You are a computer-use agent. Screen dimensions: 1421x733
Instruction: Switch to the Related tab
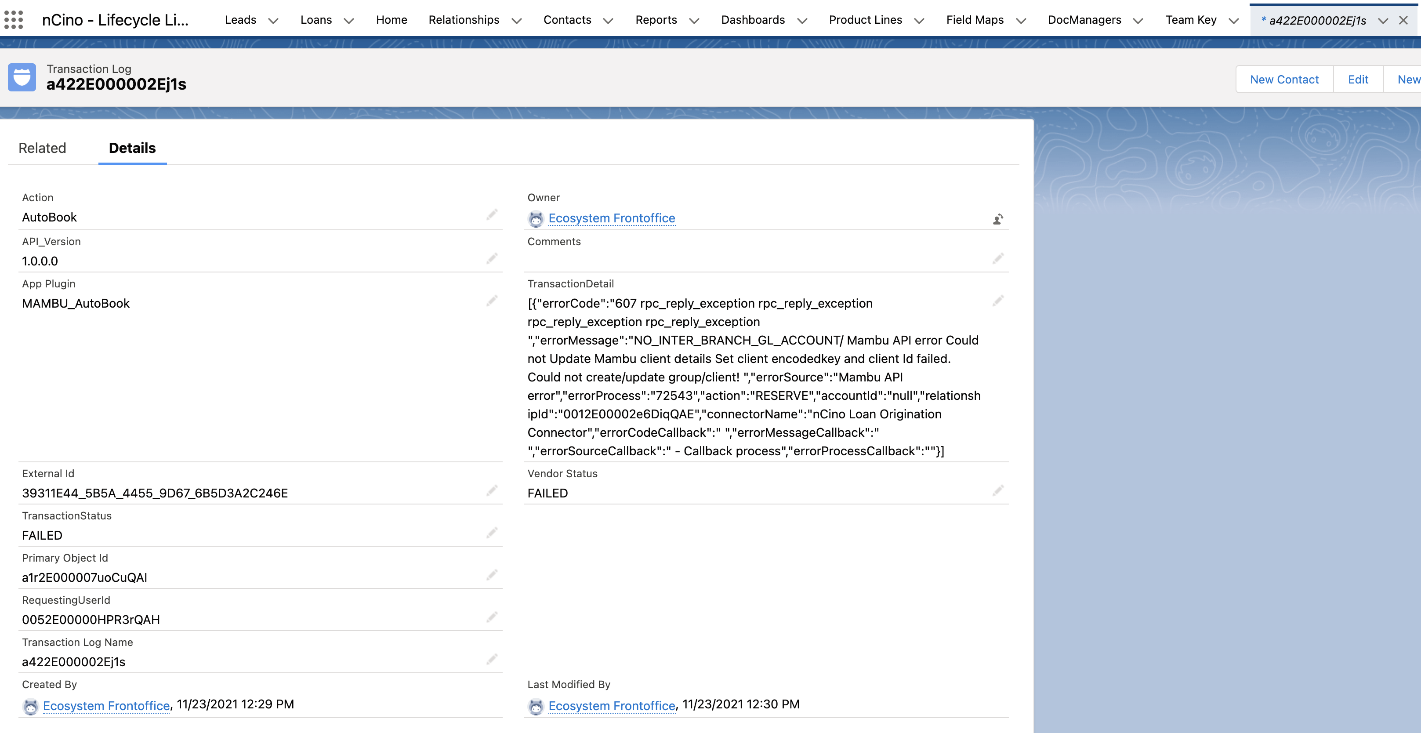(42, 148)
